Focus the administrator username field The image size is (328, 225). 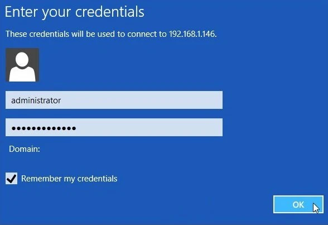click(114, 100)
